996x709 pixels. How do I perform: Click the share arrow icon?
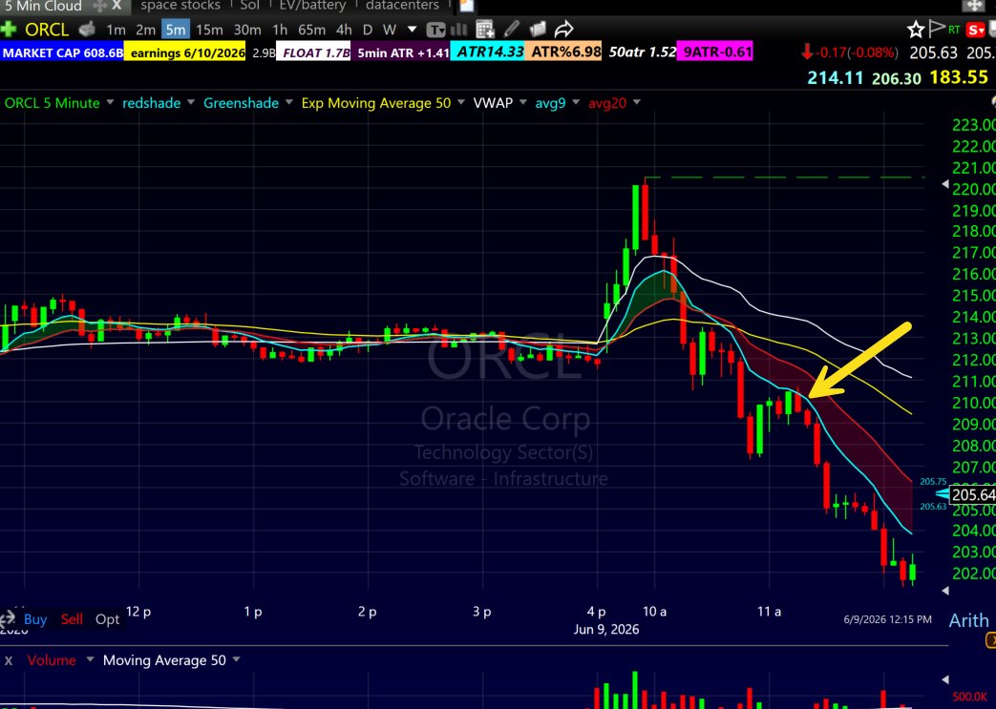563,30
